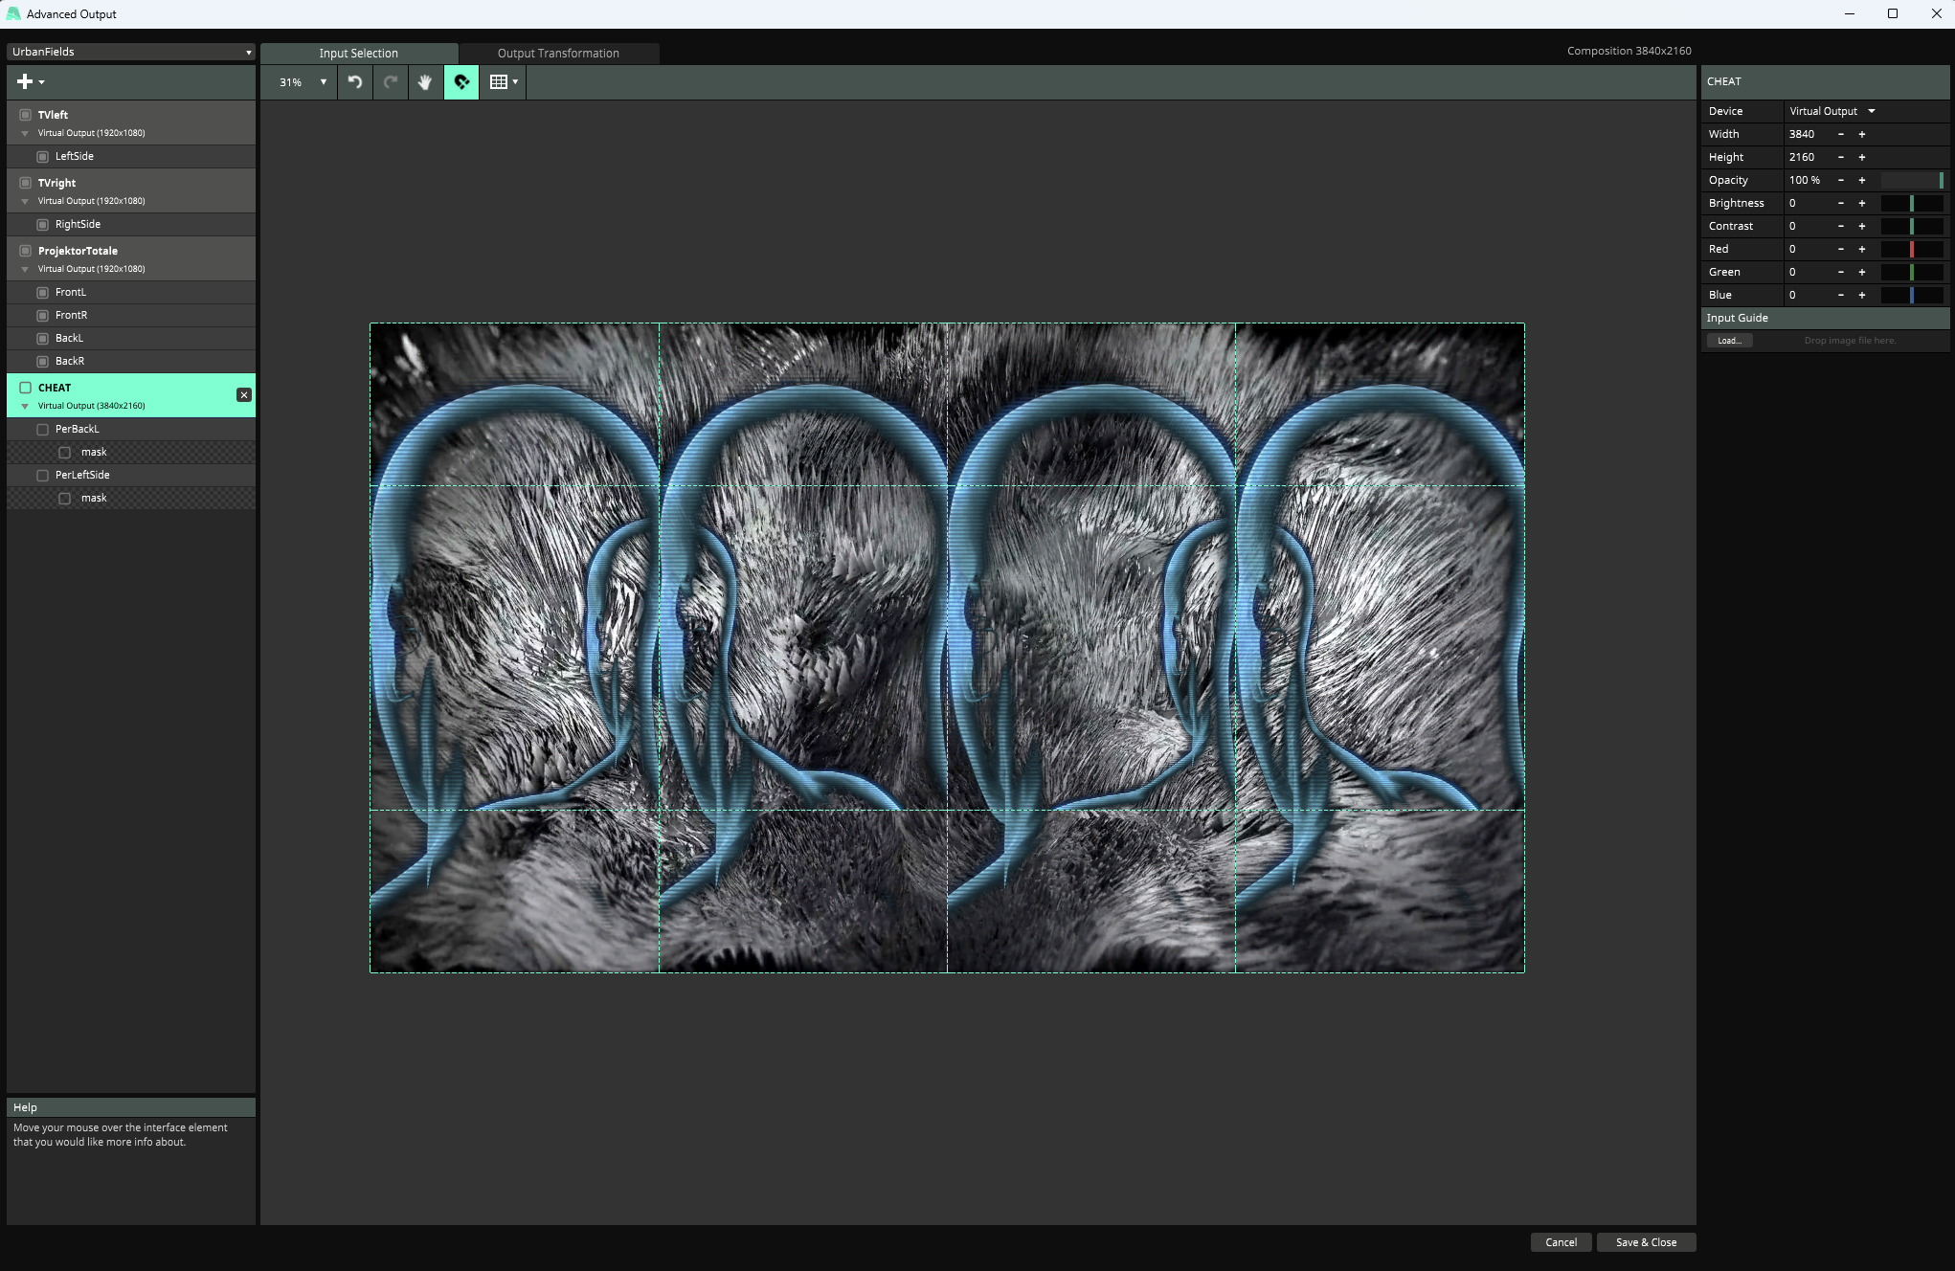Remove CHEAT screen with X icon
1955x1271 pixels.
244,395
